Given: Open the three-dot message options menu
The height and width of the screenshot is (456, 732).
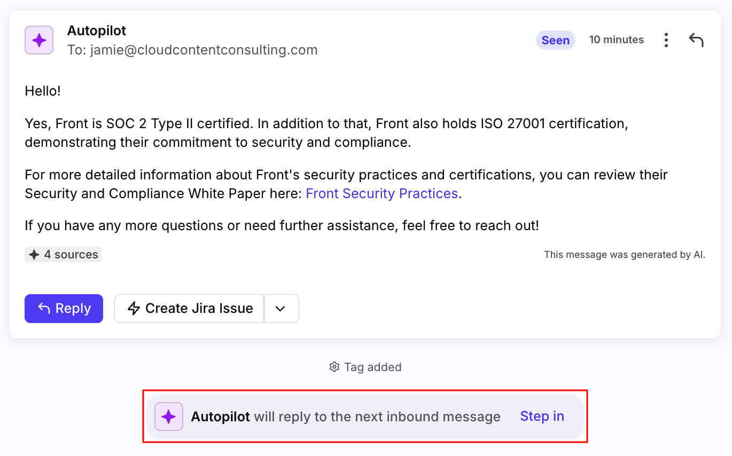Looking at the screenshot, I should pos(666,40).
